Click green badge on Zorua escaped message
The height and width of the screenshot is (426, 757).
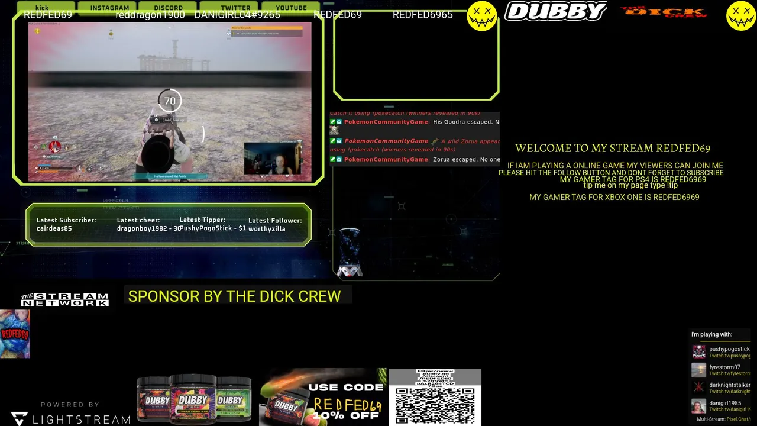(333, 160)
